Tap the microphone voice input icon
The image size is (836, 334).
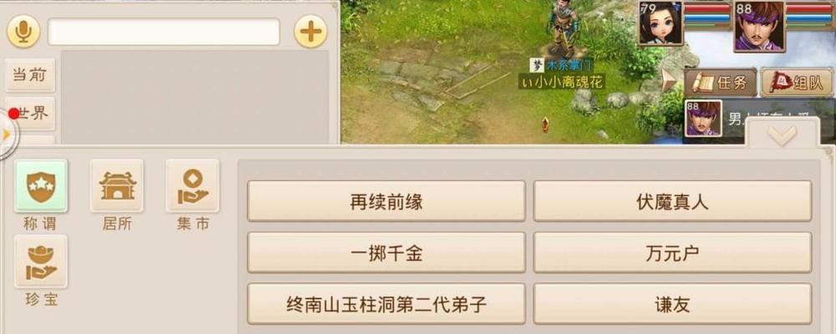[x=23, y=32]
